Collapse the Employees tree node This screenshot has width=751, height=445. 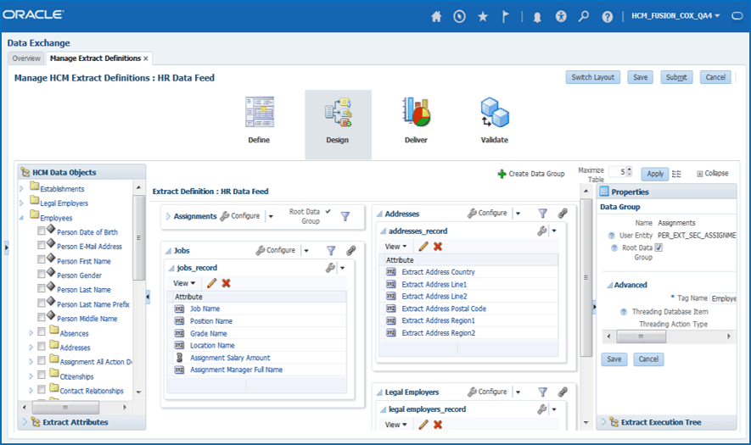click(21, 218)
